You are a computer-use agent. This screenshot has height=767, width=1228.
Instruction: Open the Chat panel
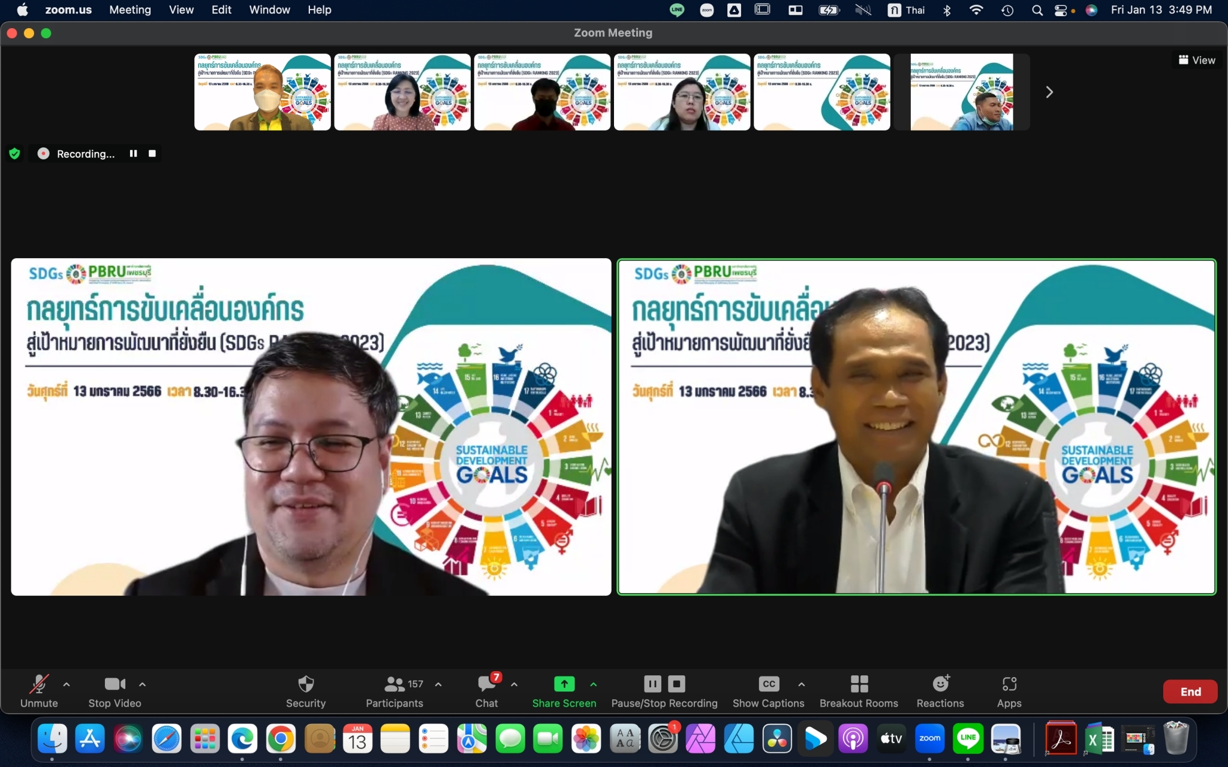487,685
